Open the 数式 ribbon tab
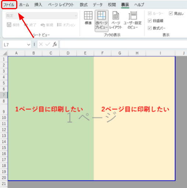The width and height of the screenshot is (187, 188). (84, 5)
